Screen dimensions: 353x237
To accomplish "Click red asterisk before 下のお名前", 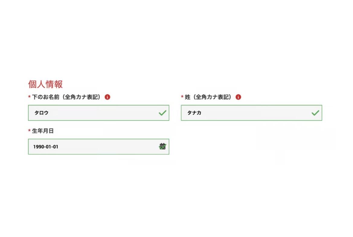I will click(29, 97).
